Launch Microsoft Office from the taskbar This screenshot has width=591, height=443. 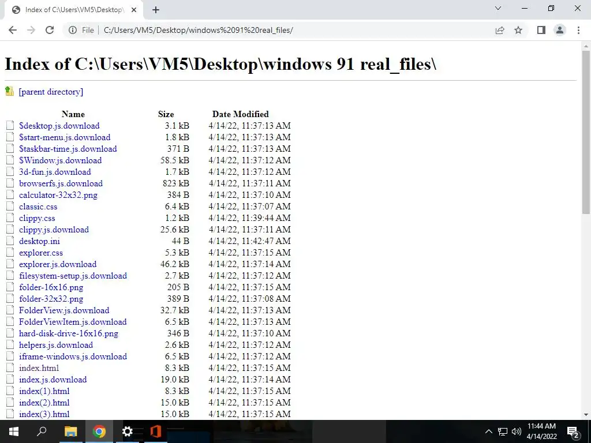click(156, 431)
